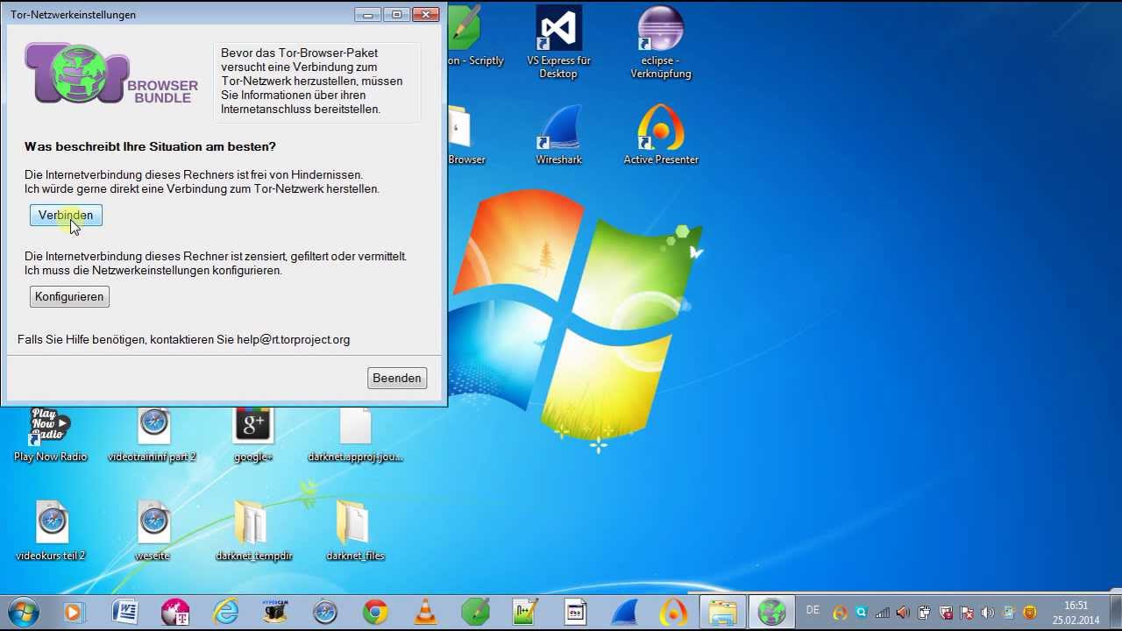Click the Verbinden button to connect directly
Viewport: 1122px width, 631px height.
click(66, 216)
